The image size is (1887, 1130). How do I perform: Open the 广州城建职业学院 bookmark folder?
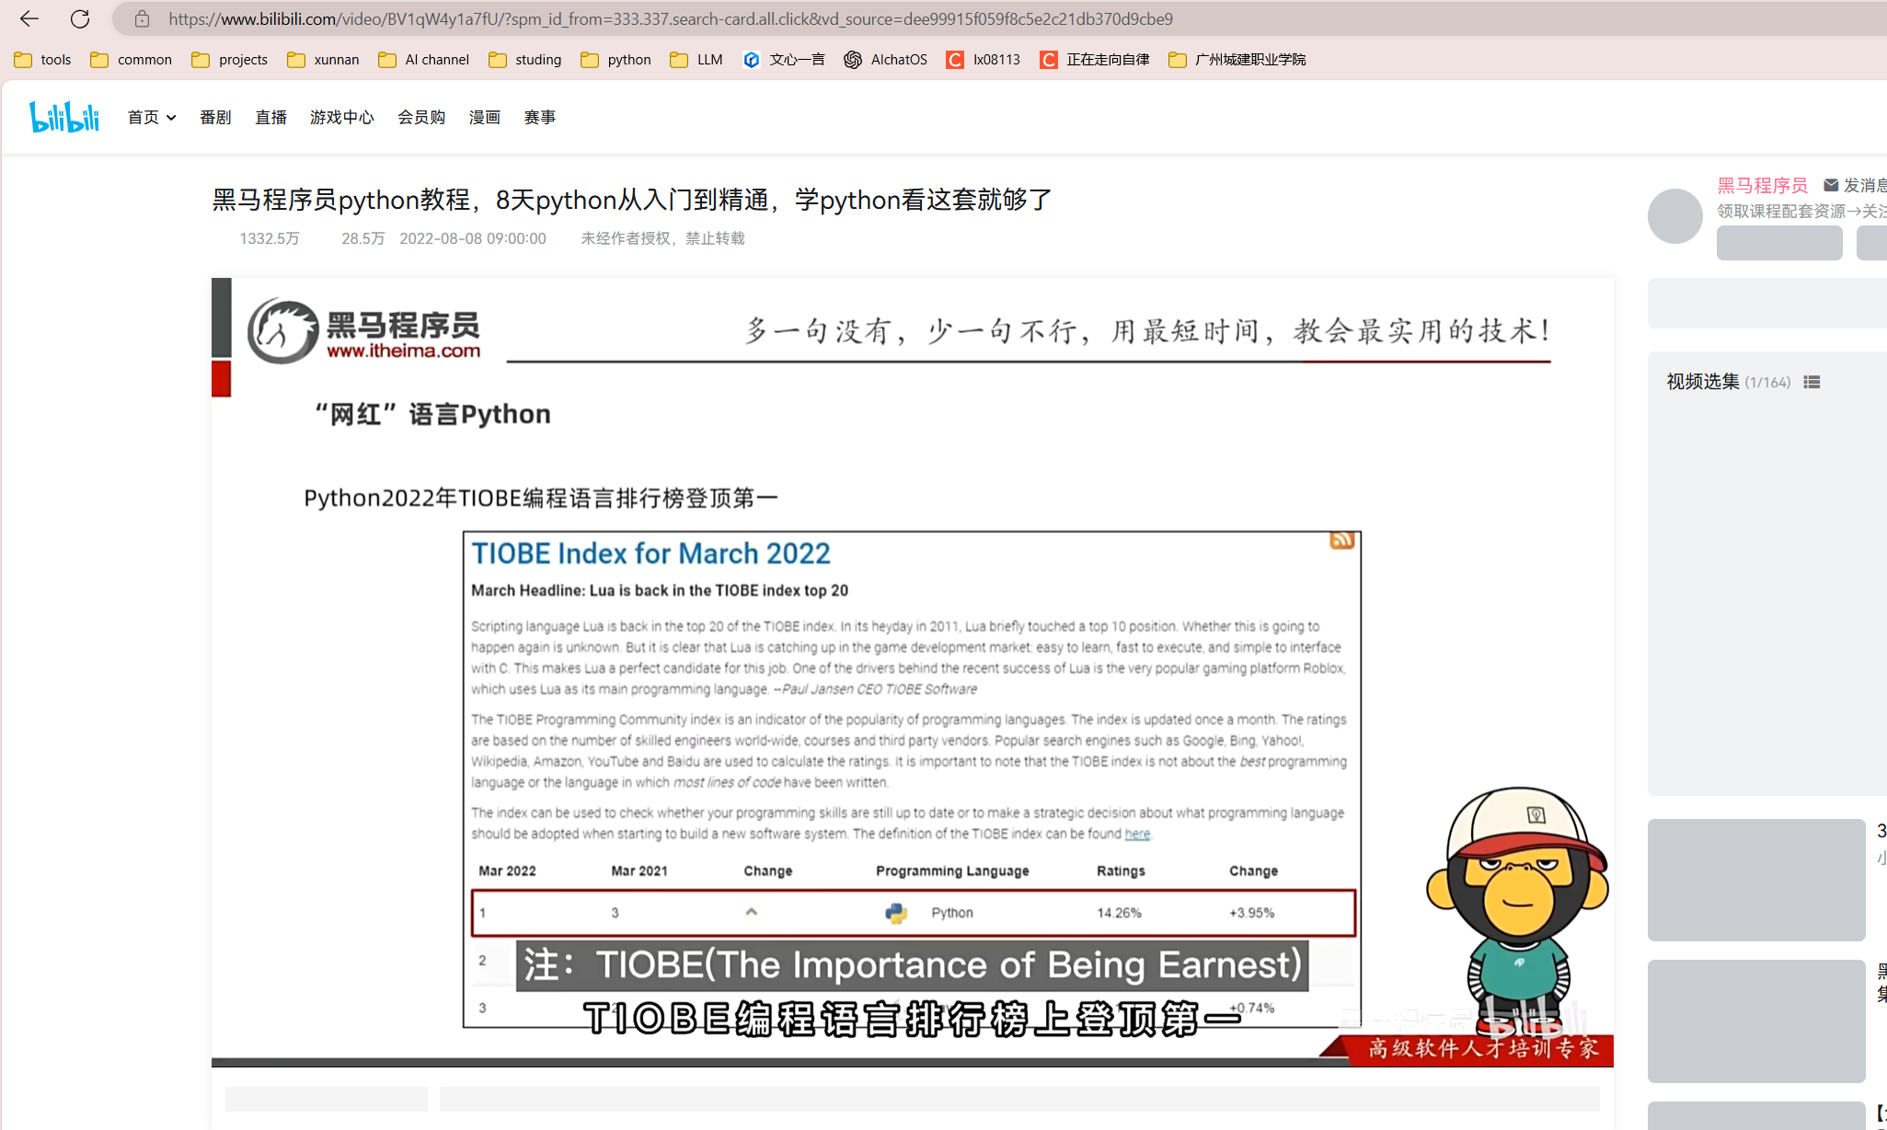point(1237,60)
